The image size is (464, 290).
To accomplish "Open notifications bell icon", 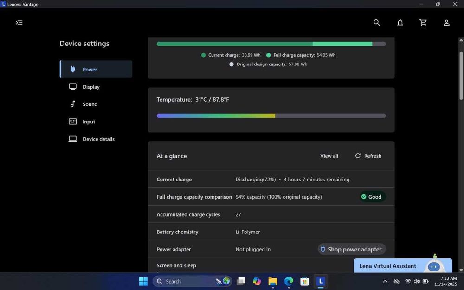I will [x=400, y=23].
